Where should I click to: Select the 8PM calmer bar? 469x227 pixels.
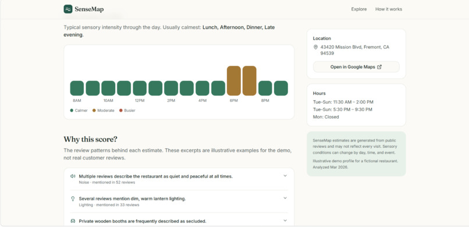(265, 88)
